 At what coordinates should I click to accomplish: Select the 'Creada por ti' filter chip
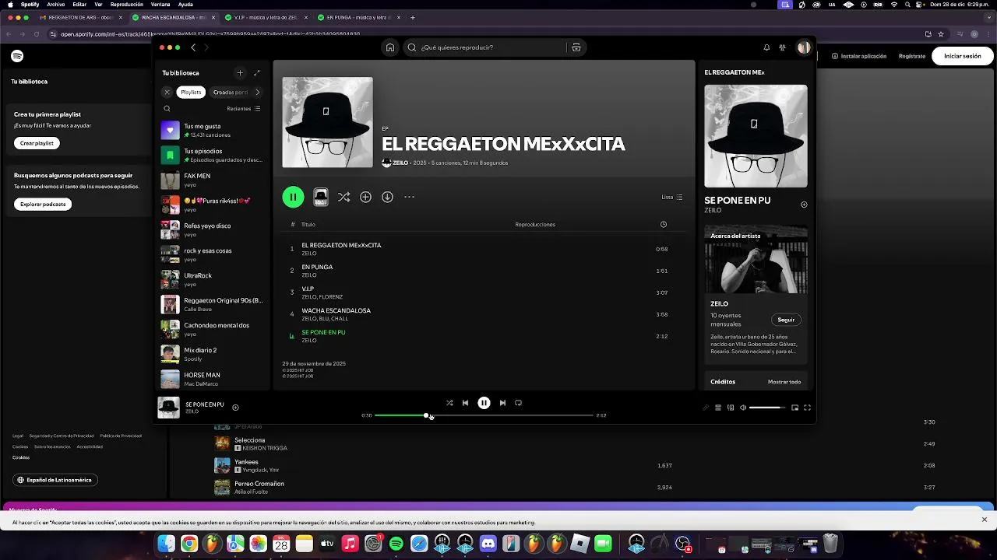pyautogui.click(x=231, y=92)
